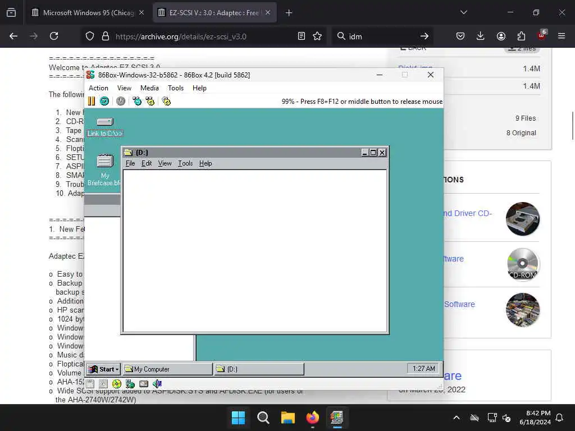Select the Link to C:\ desktop shortcut
This screenshot has height=431, width=575.
(105, 126)
